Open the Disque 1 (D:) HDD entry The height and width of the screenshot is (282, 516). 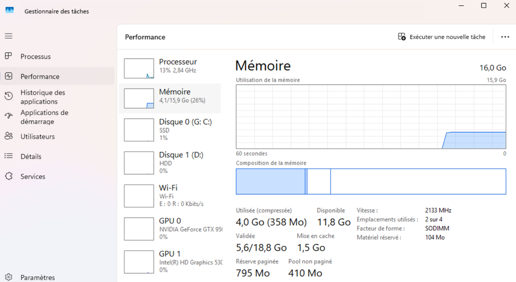pos(170,161)
